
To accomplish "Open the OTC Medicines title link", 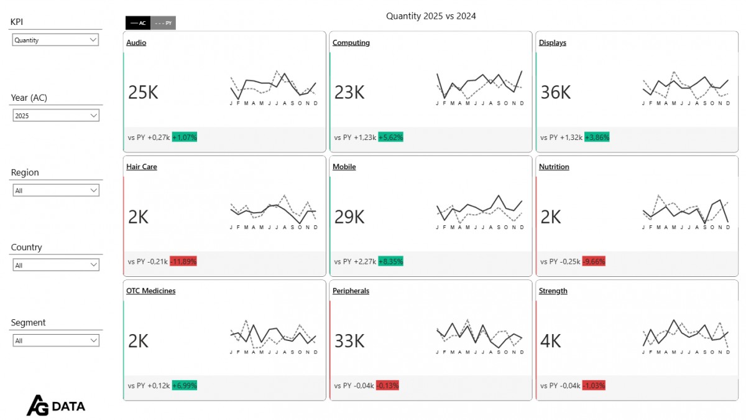I will [150, 291].
